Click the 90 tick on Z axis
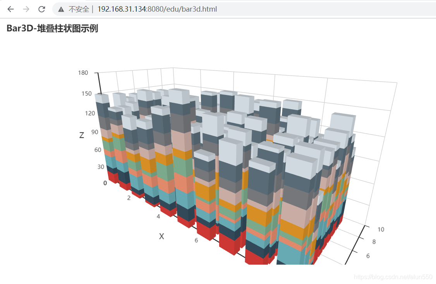 tap(95, 132)
